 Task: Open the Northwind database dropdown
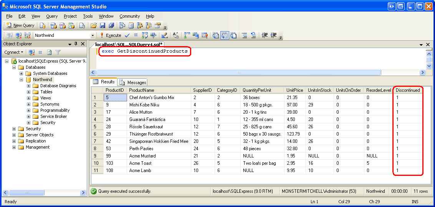pos(93,35)
